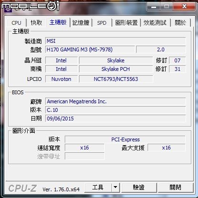
Task: Click the CPU-Z logo text at bottom
Action: tap(22, 188)
